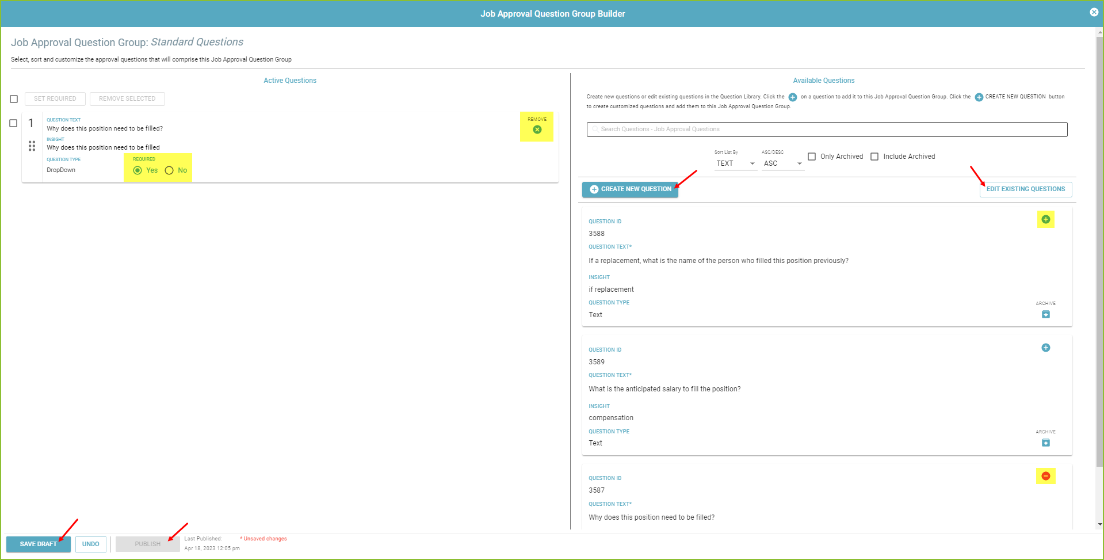Add question 3589 with blue plus icon

(x=1045, y=348)
